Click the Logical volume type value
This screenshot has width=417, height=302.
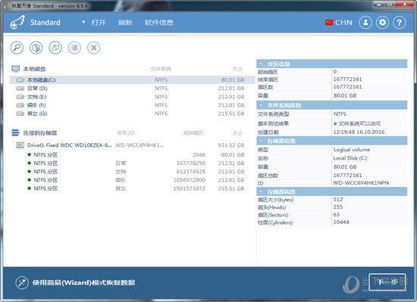352,150
